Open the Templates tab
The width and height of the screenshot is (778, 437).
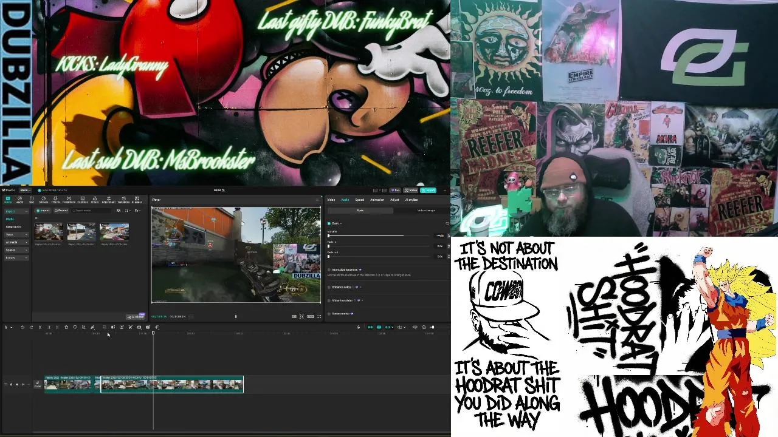[123, 200]
